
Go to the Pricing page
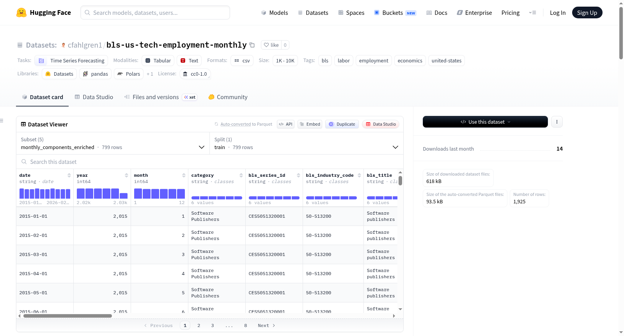[511, 12]
